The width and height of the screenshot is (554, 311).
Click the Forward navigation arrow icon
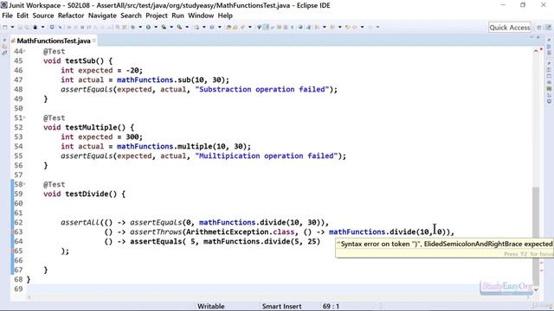pos(370,27)
